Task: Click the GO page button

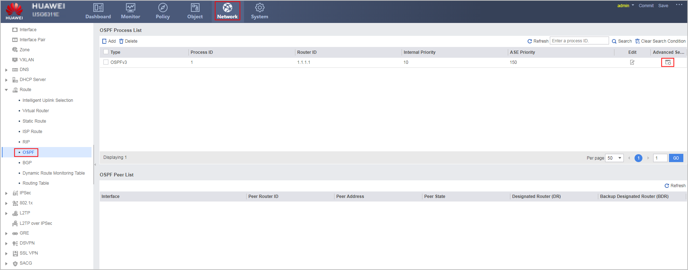Action: (676, 158)
